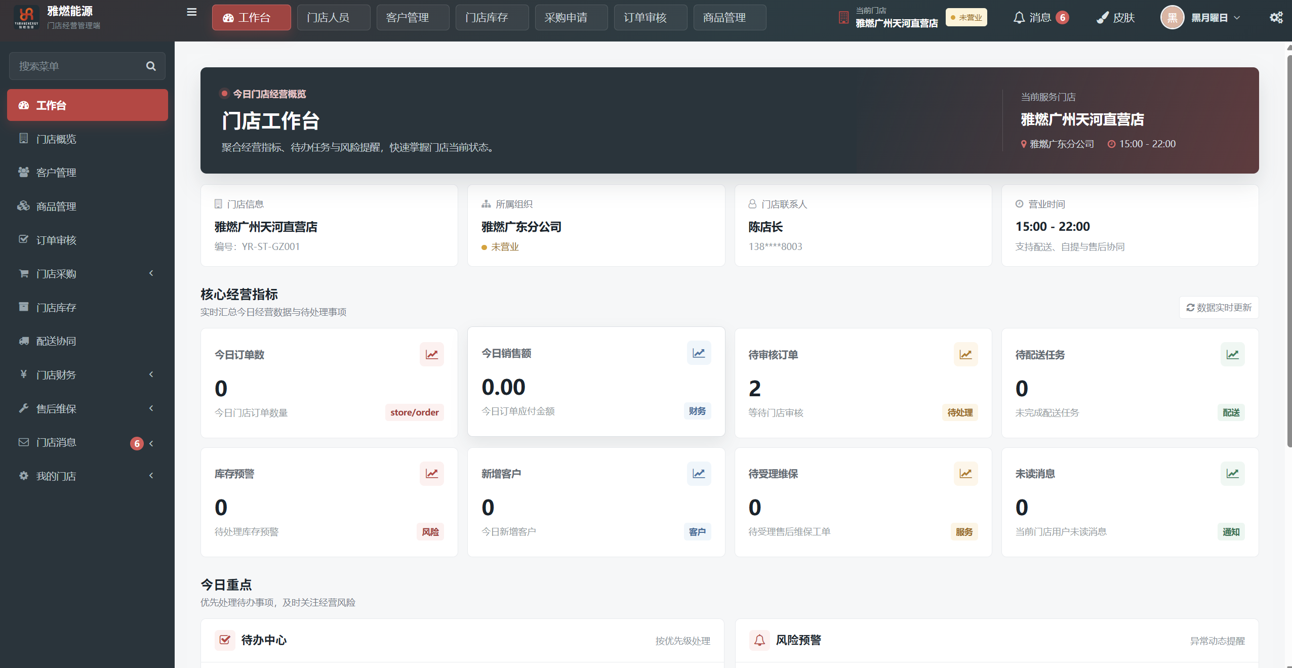Click the user avatar 黑
The width and height of the screenshot is (1292, 668).
point(1172,18)
